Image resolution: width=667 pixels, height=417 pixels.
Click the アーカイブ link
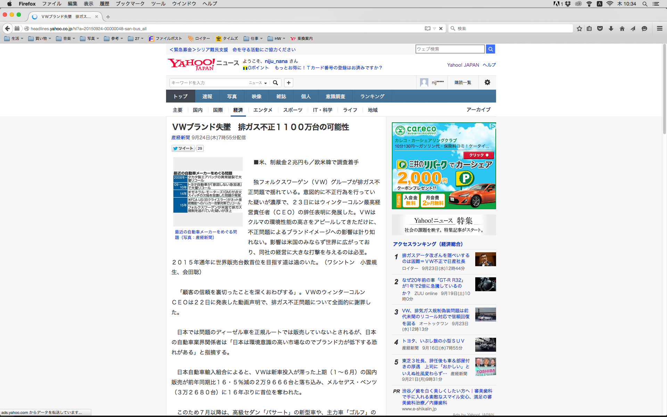point(478,109)
